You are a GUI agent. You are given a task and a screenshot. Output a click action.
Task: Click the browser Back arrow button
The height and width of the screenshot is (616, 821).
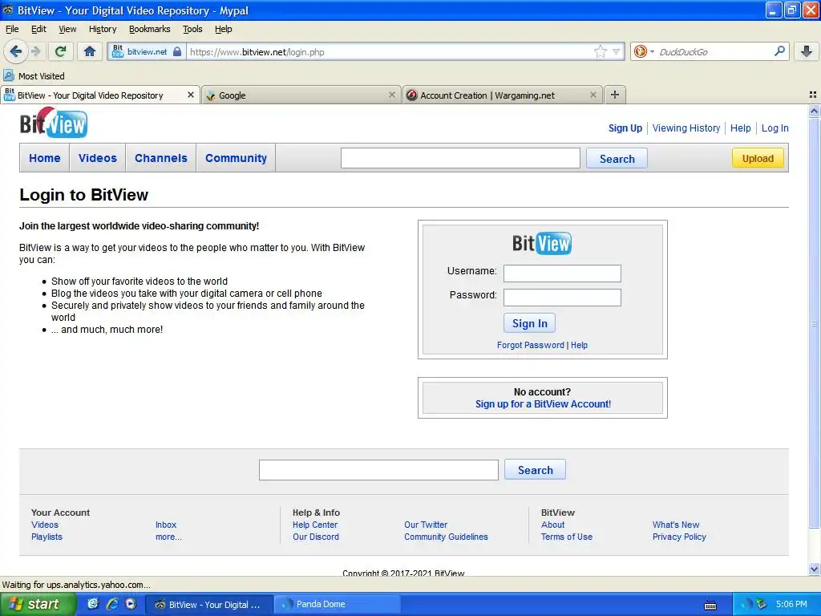click(16, 51)
